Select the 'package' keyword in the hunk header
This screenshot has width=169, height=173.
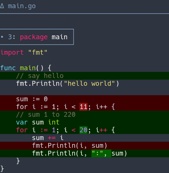point(34,37)
